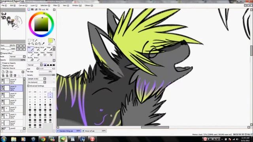Open the brush Size multiplier button
253x142 pixels.
[x=38, y=69]
